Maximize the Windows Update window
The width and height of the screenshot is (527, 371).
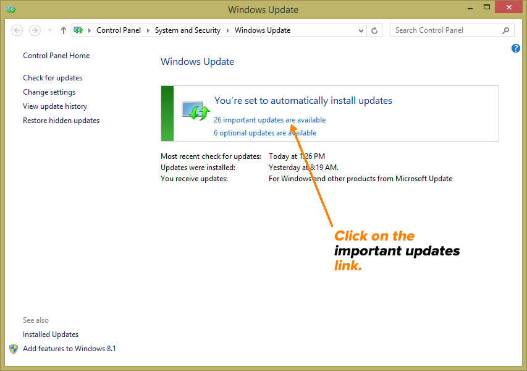click(487, 7)
